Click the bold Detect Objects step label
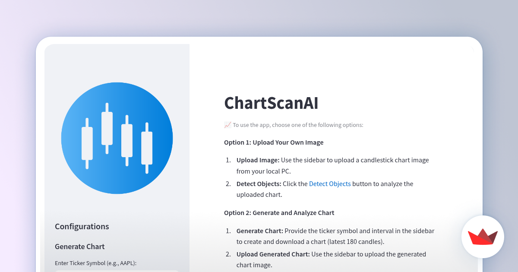518x272 pixels. [x=259, y=183]
